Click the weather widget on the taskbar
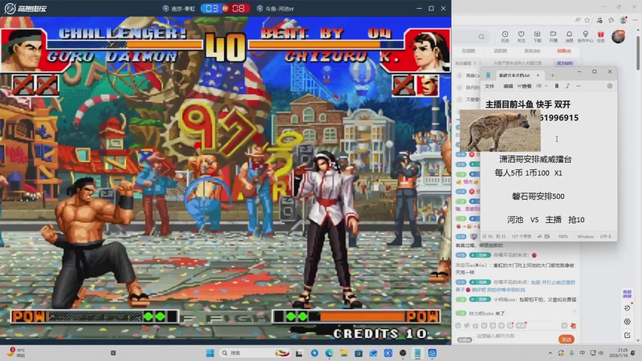Screen dimensions: 642x361 coord(17,353)
